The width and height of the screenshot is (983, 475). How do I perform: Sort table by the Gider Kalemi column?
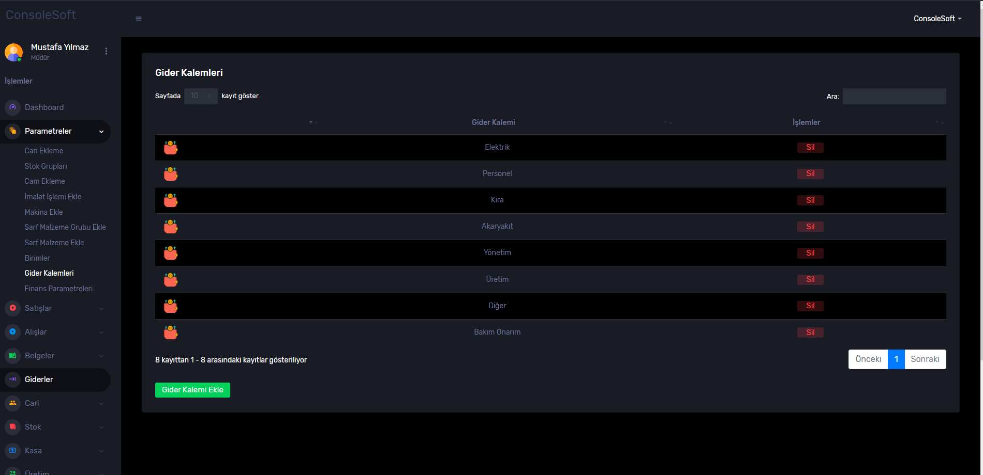tap(494, 122)
